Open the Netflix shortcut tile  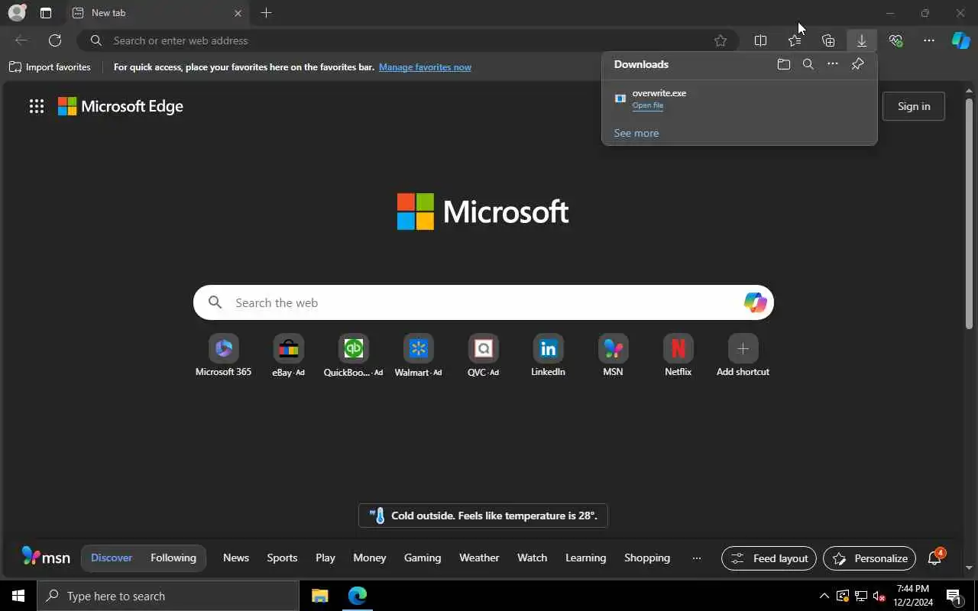coord(678,356)
